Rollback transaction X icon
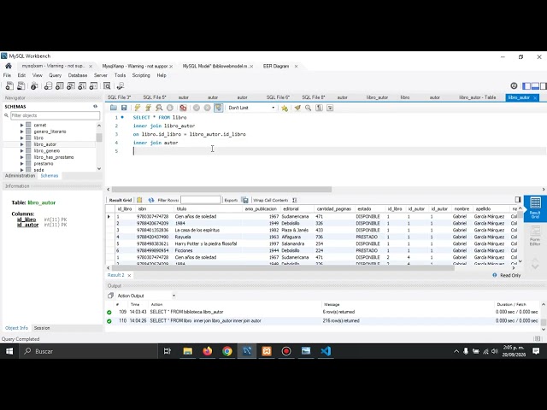The height and width of the screenshot is (410, 547). (207, 108)
